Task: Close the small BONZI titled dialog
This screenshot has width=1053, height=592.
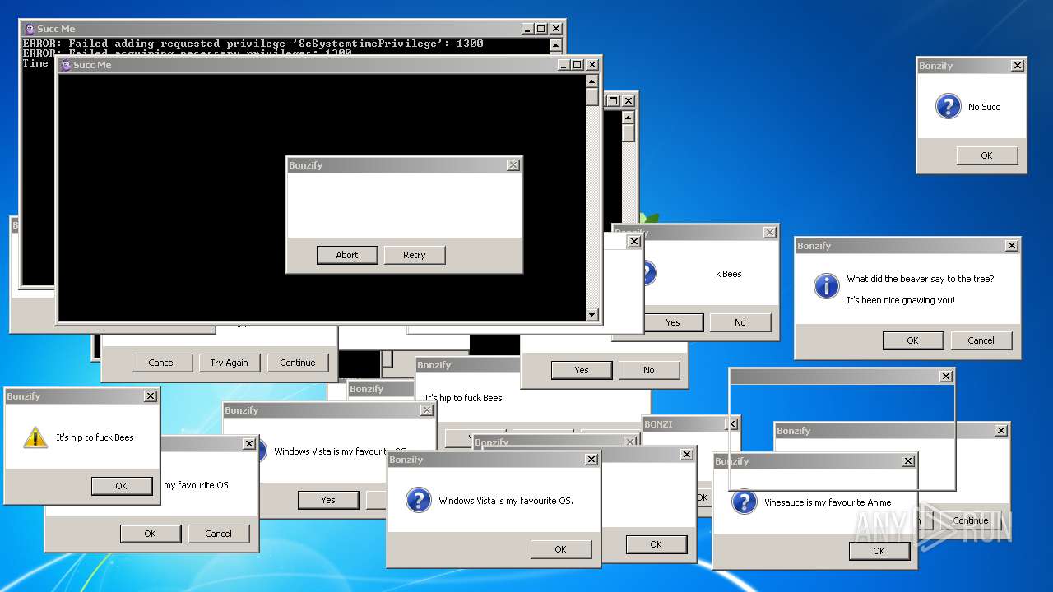Action: click(731, 424)
